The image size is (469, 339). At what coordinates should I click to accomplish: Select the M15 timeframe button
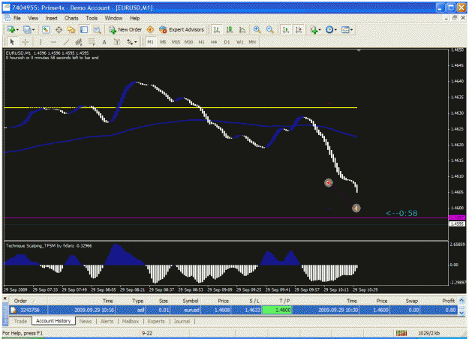(x=176, y=42)
